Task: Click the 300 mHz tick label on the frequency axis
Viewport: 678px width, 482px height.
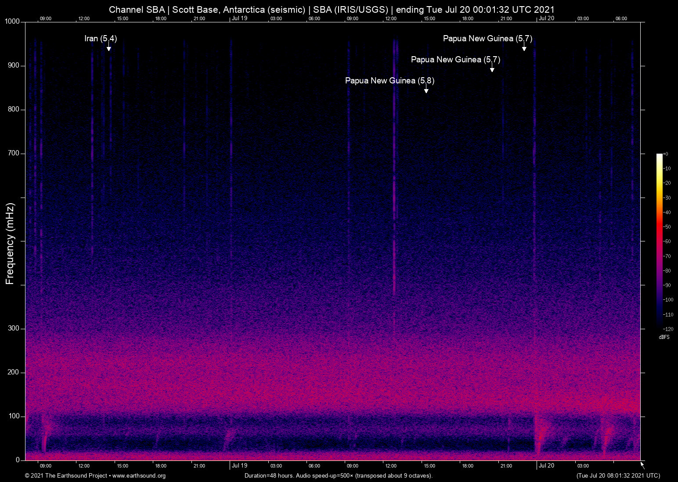Action: tap(14, 328)
